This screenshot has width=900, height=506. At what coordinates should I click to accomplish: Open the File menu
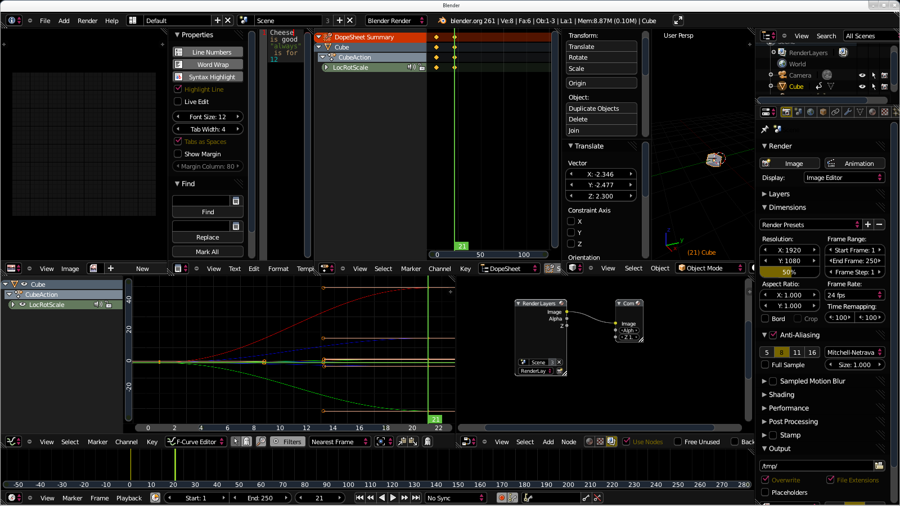(45, 21)
